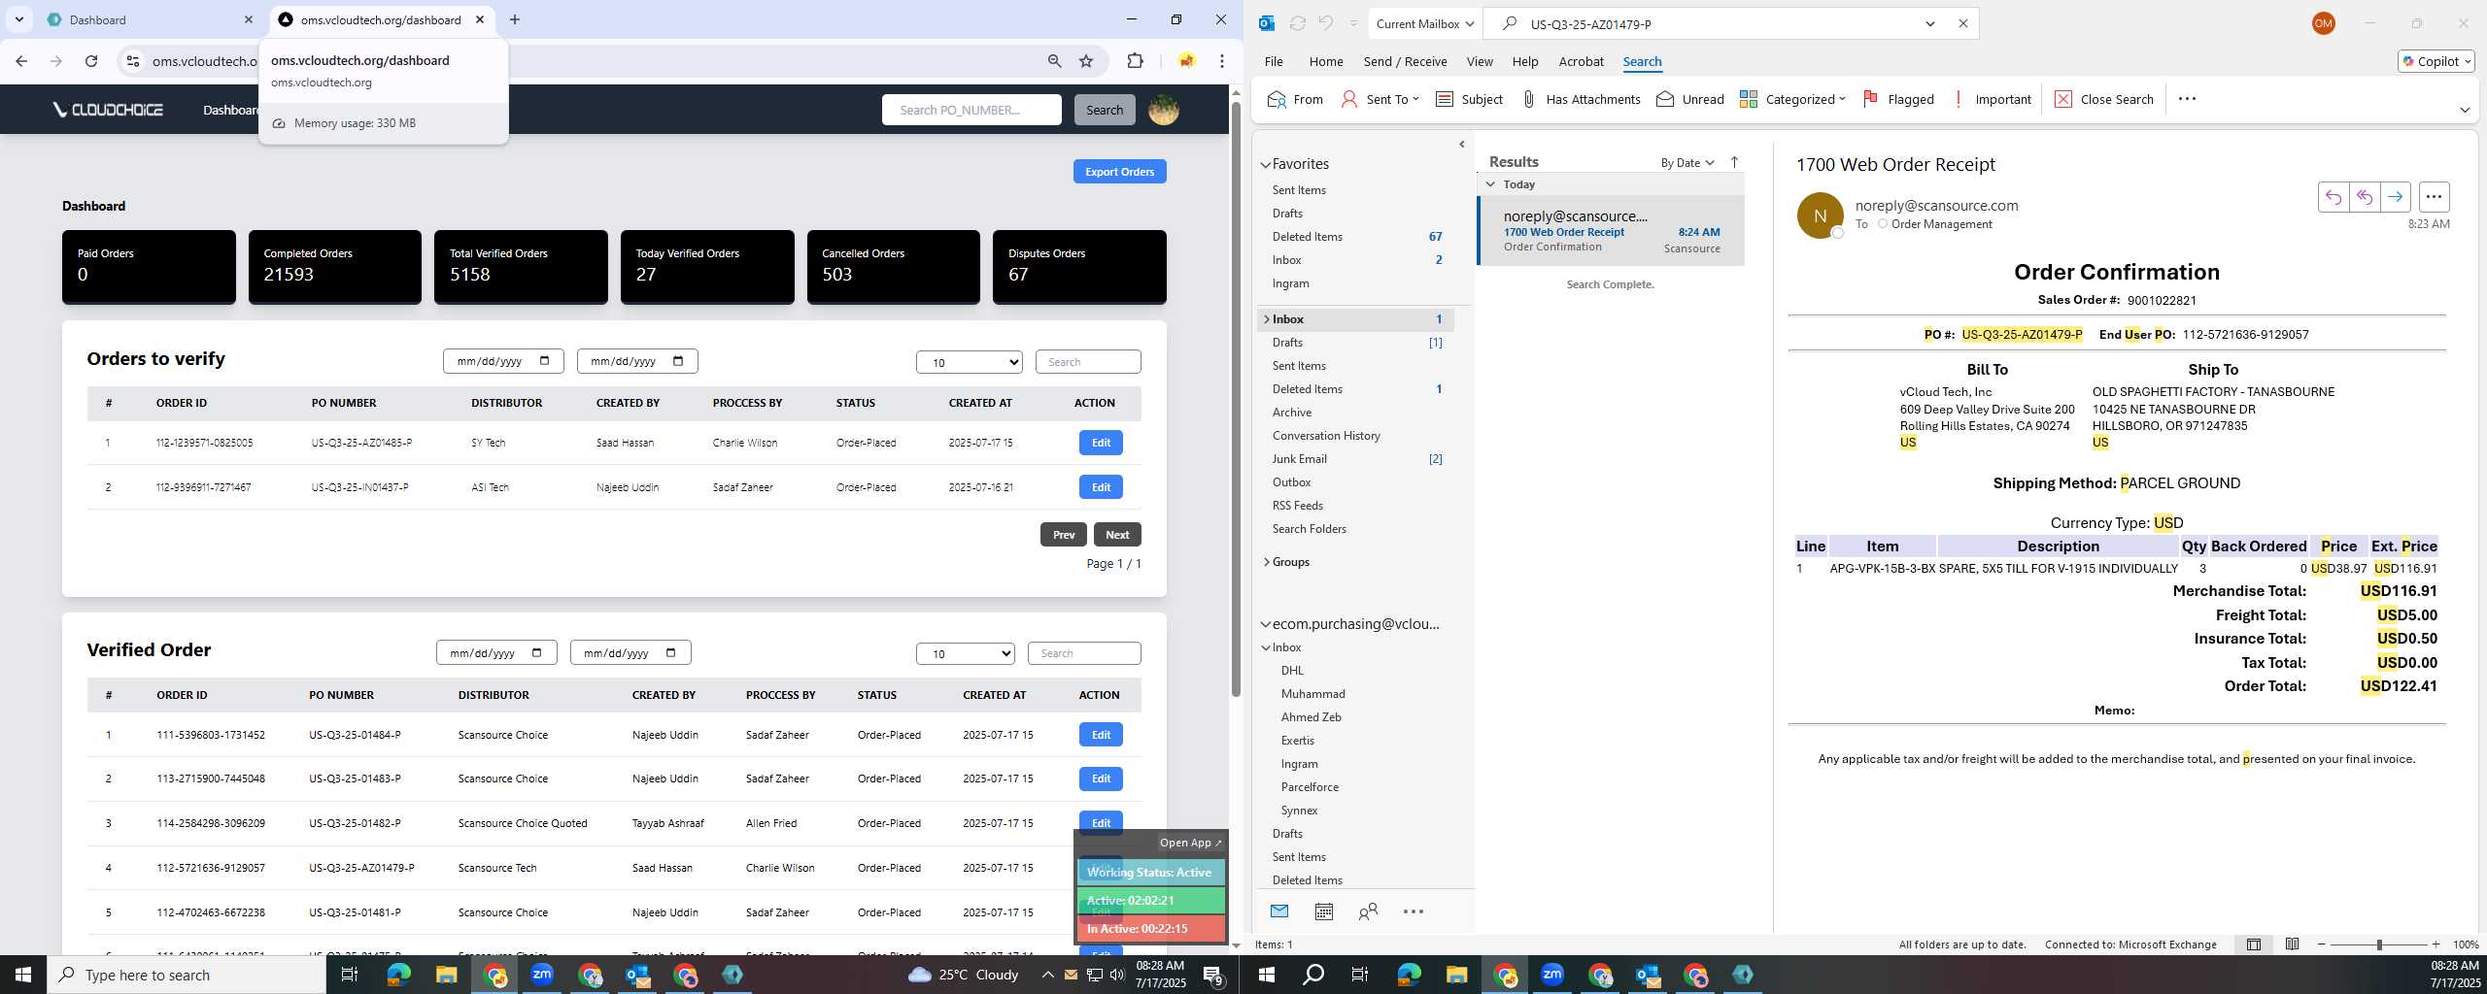
Task: Close the oms.vcloudtech.org/dashboard tab
Action: tap(480, 19)
